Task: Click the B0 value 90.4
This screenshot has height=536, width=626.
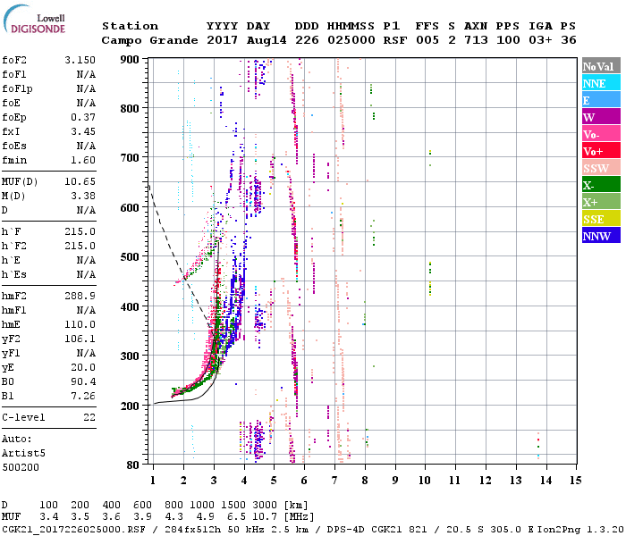Action: click(83, 381)
